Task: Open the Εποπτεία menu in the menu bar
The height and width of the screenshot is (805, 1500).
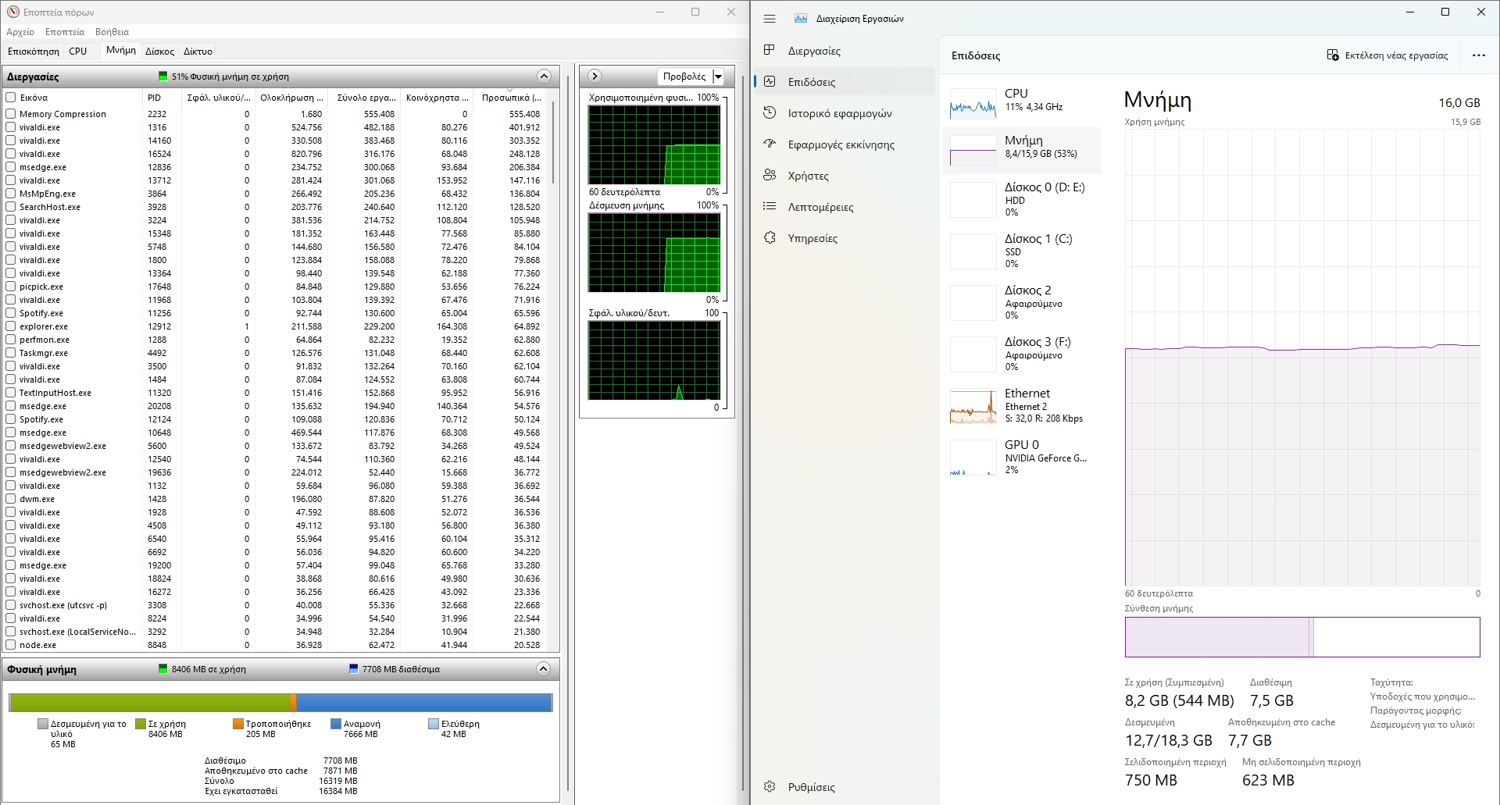Action: click(x=64, y=32)
